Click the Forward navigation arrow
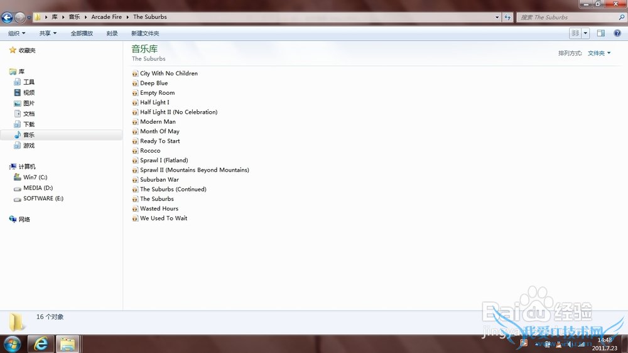628x353 pixels. pyautogui.click(x=19, y=17)
